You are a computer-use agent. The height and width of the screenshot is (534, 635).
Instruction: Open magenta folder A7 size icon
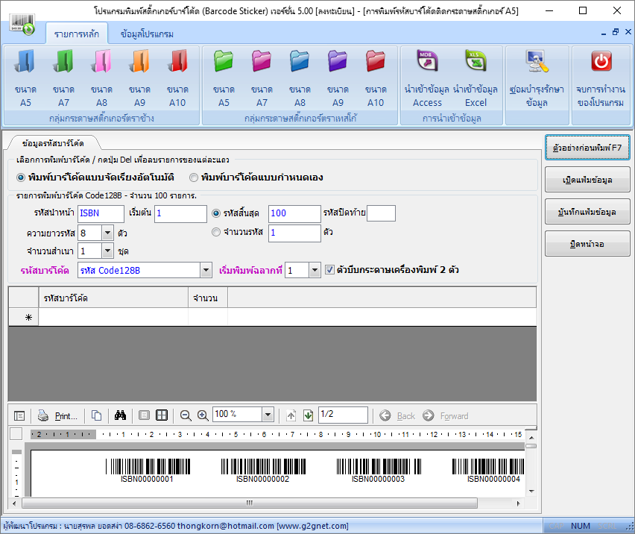262,78
